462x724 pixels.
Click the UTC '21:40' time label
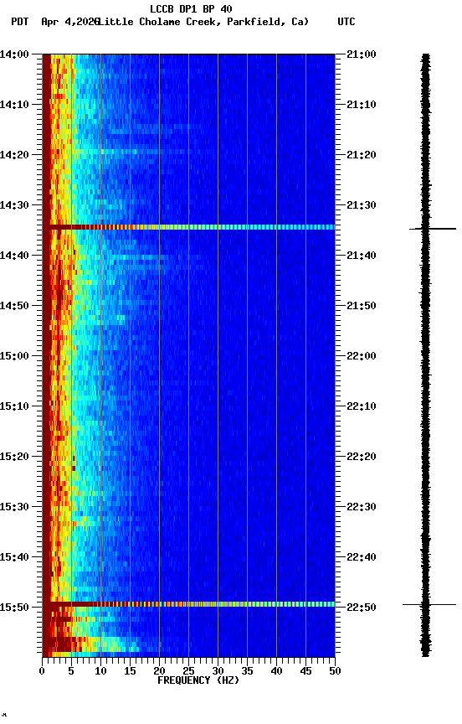(x=362, y=256)
